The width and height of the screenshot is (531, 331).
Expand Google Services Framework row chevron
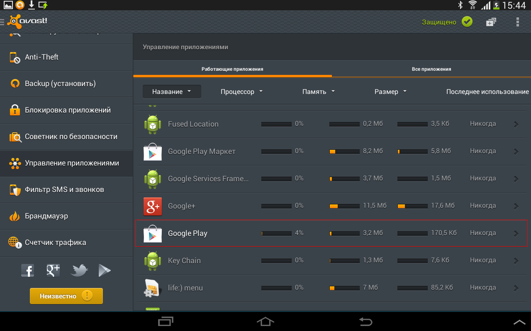coord(516,179)
